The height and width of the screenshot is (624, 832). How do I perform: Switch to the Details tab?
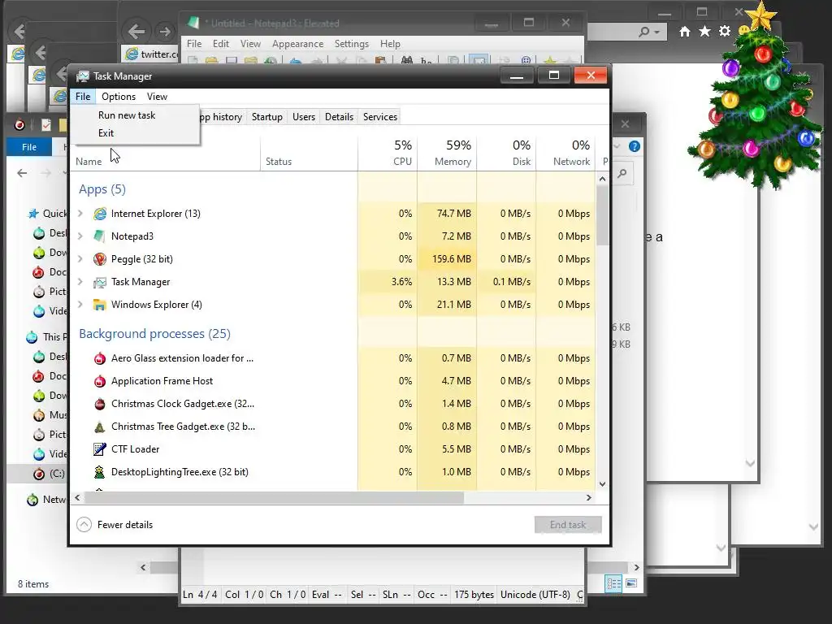[339, 117]
